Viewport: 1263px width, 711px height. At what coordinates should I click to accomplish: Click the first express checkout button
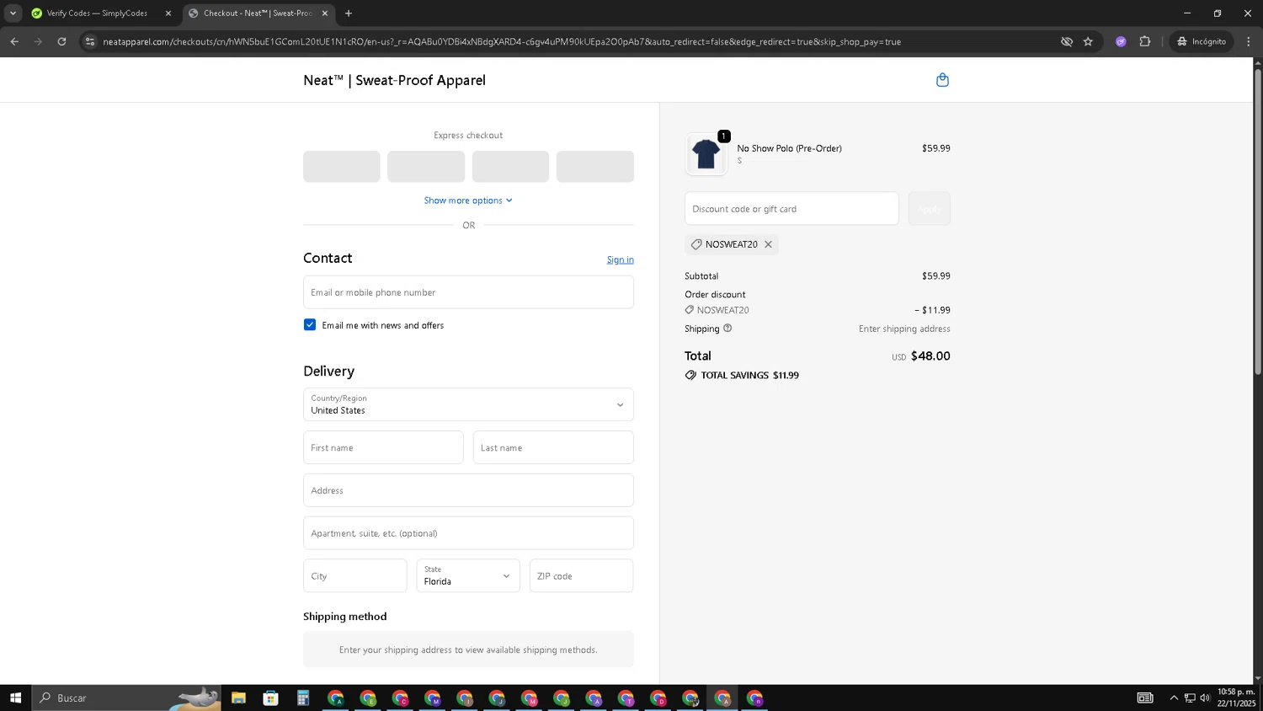pos(341,167)
